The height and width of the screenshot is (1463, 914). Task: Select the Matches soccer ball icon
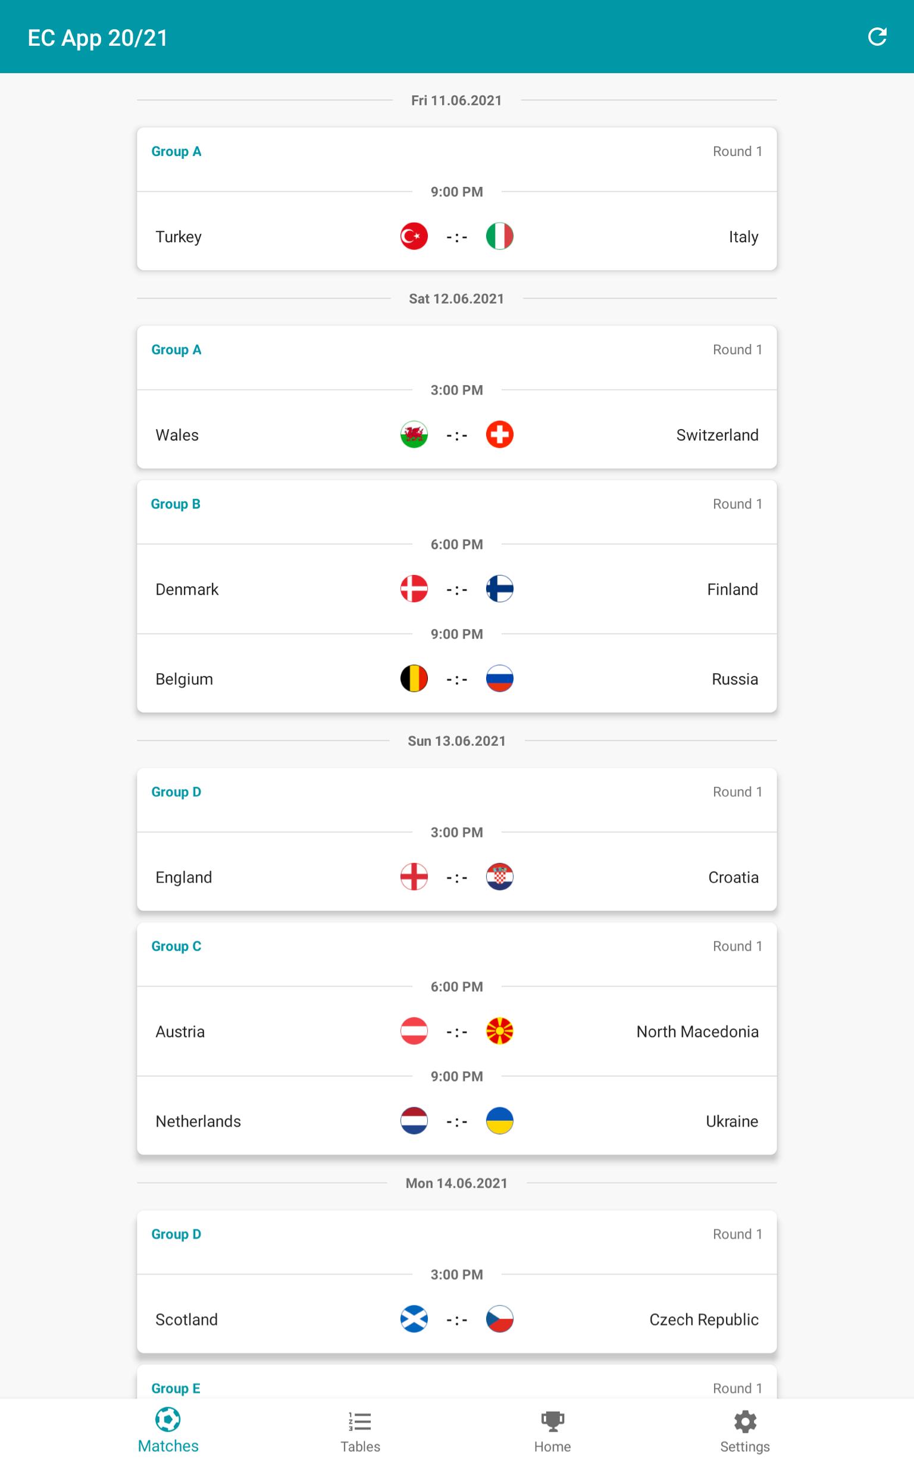(167, 1419)
